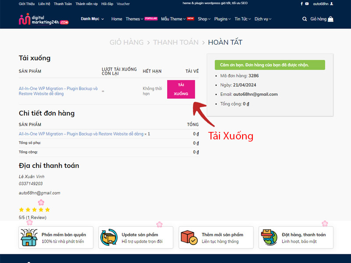Click the licensed software box icon
This screenshot has height=263, width=351.
(29, 238)
